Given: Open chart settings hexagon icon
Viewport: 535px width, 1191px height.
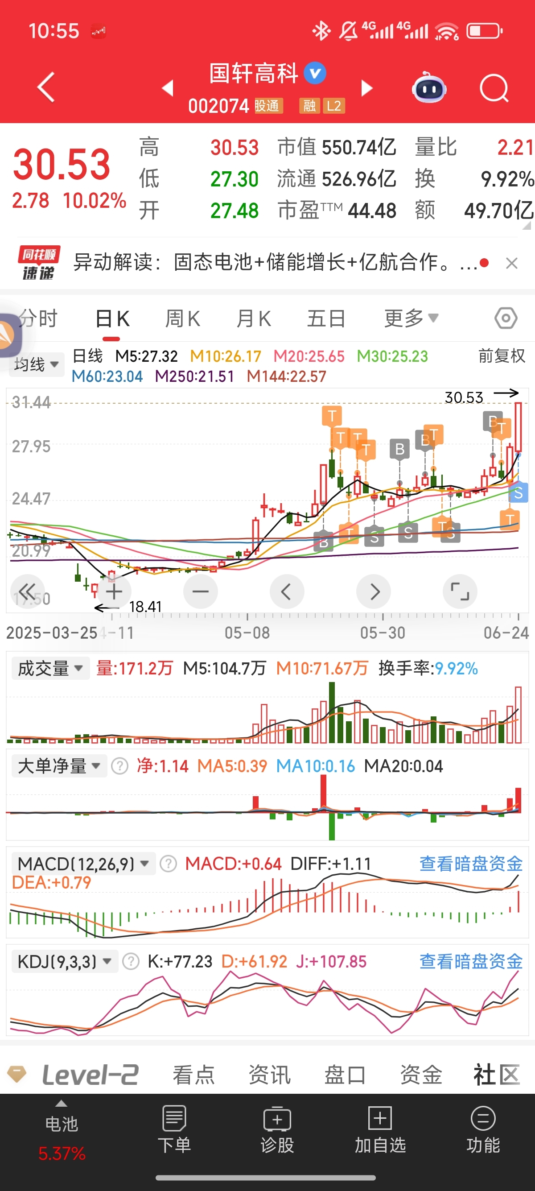Looking at the screenshot, I should 506,318.
